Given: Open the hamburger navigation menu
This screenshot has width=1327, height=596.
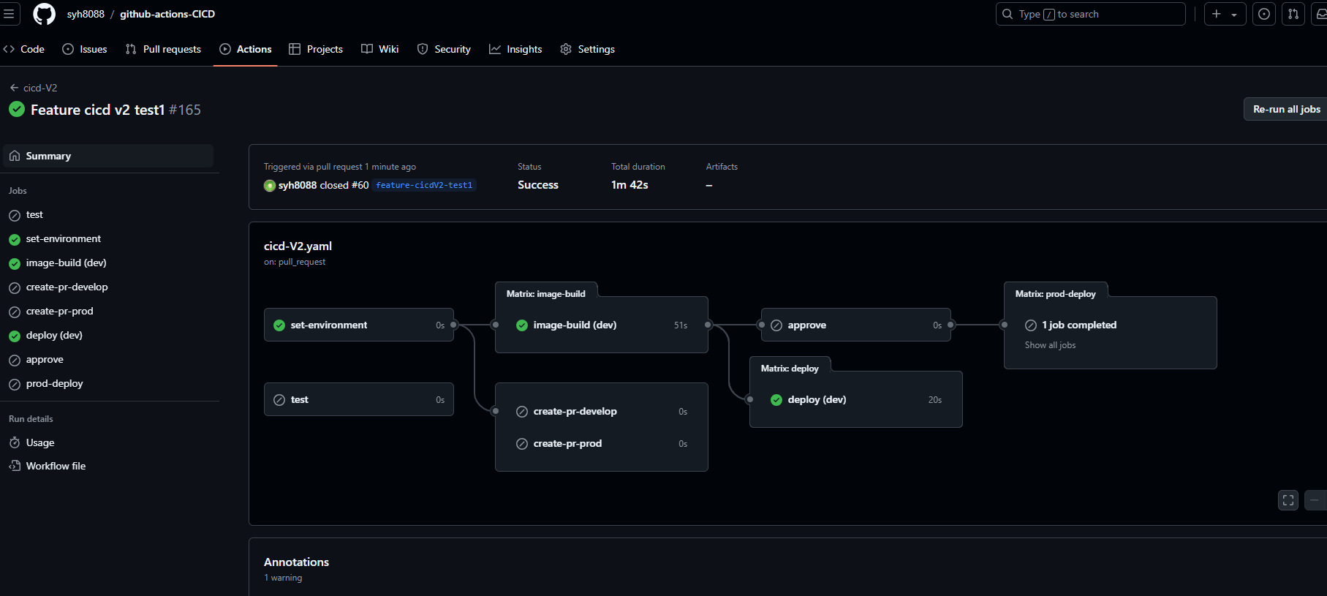Looking at the screenshot, I should coord(9,14).
